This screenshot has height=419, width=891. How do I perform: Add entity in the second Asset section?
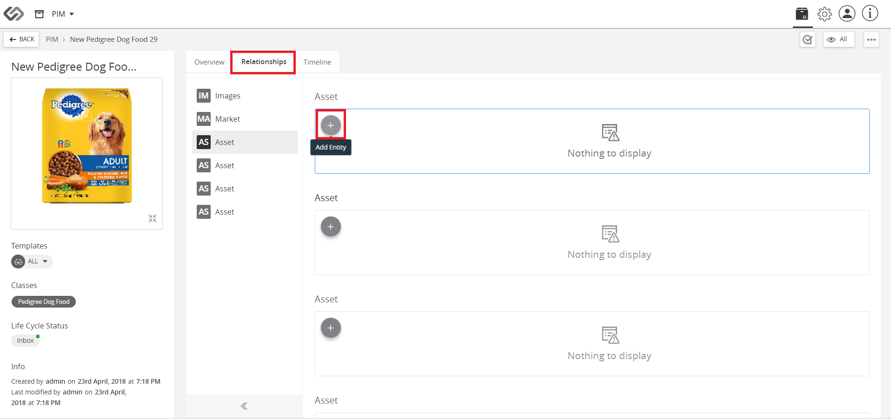click(331, 227)
